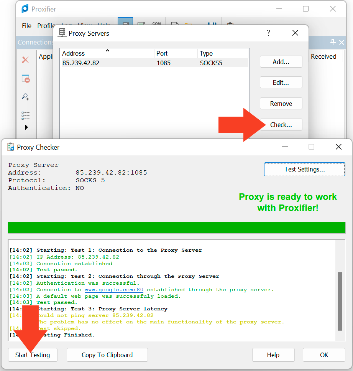
Task: Click Copy To Clipboard button
Action: click(x=107, y=355)
